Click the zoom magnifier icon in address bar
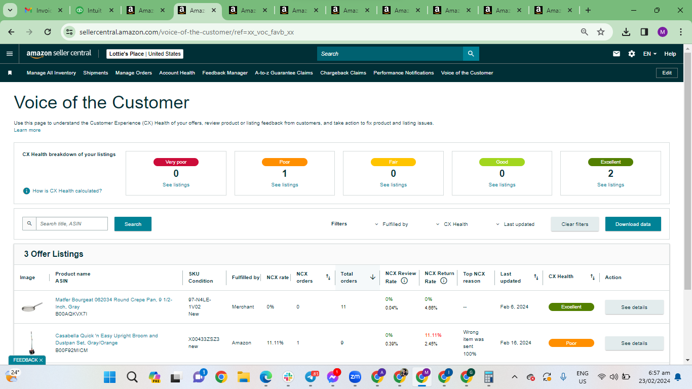The width and height of the screenshot is (692, 389). coord(585,32)
